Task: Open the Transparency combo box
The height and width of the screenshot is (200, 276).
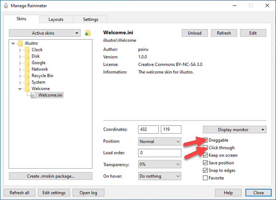Action: pos(160,165)
